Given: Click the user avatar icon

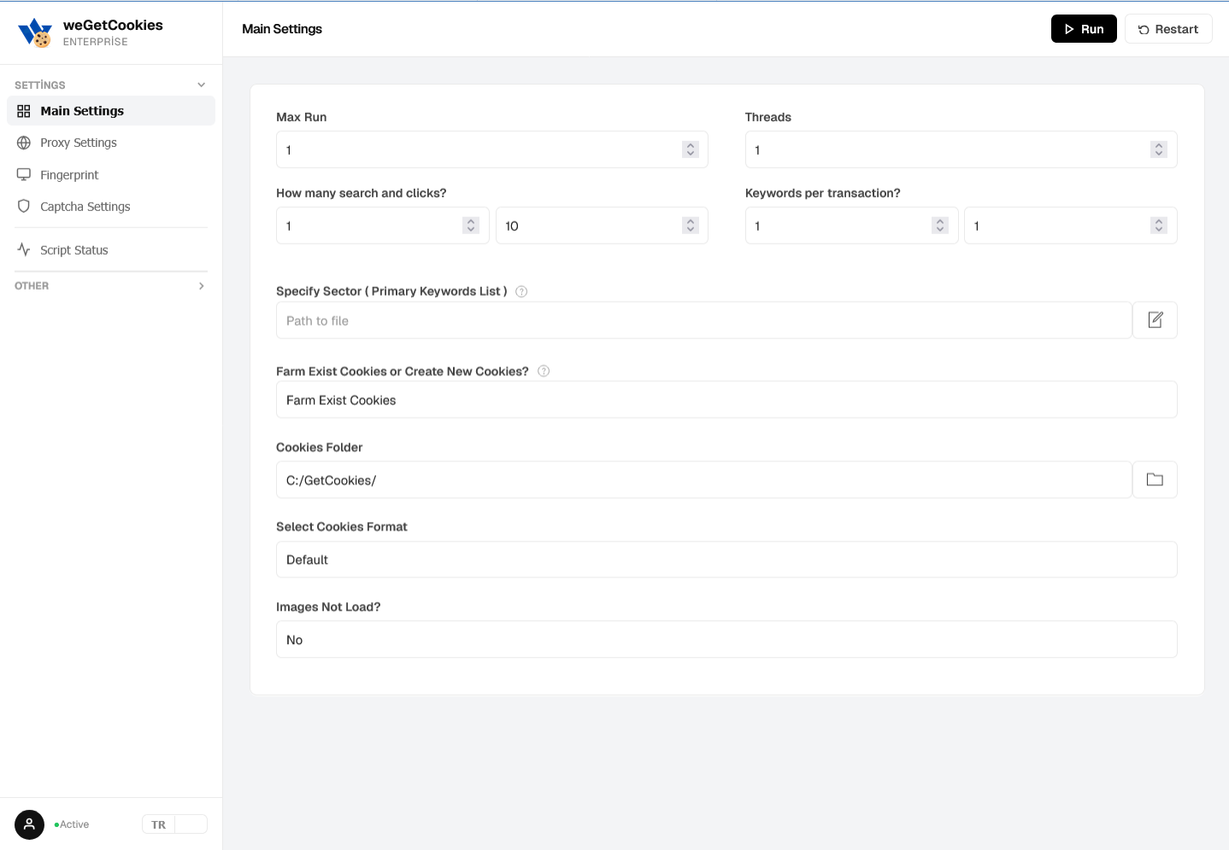Looking at the screenshot, I should click(x=29, y=824).
